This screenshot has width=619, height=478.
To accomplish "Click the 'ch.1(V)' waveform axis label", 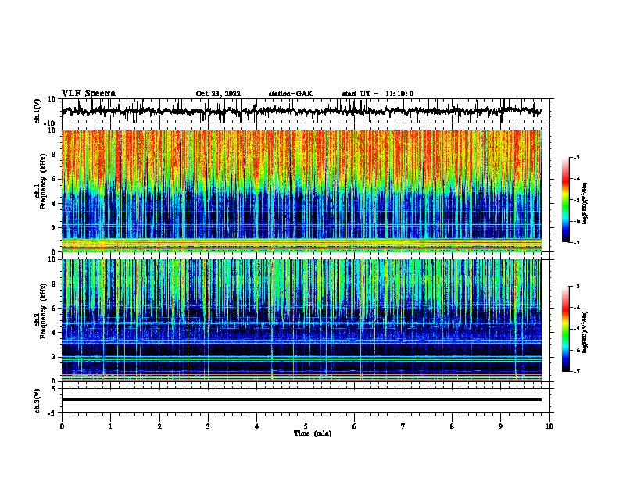I will pos(38,111).
